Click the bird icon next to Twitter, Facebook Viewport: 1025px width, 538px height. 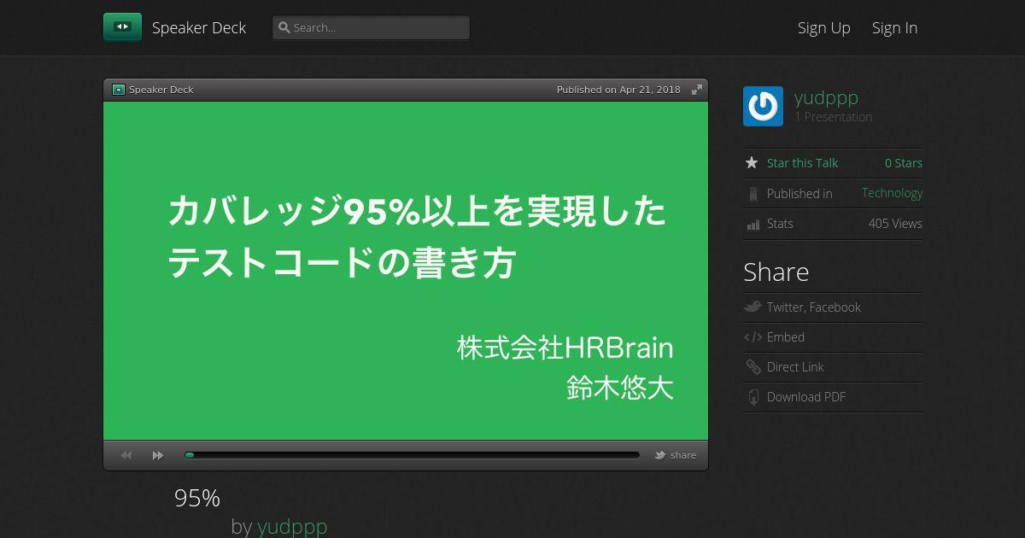753,307
